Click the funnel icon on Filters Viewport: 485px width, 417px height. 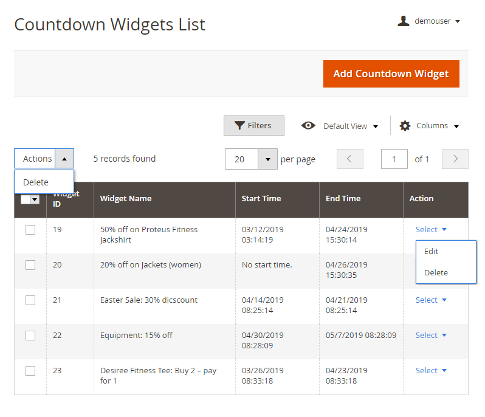click(x=239, y=126)
